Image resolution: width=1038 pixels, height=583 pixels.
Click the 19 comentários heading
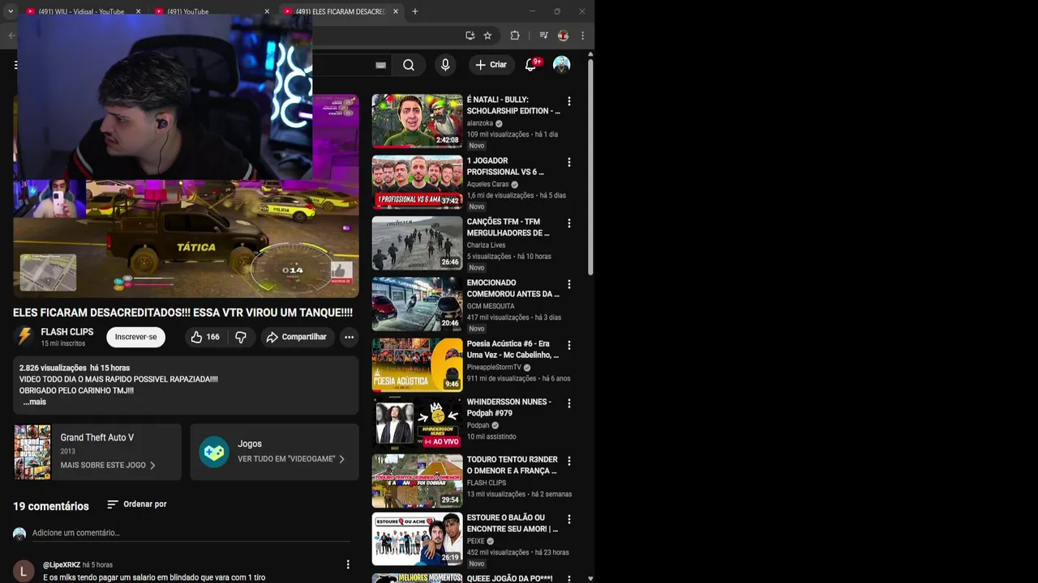[x=51, y=506]
